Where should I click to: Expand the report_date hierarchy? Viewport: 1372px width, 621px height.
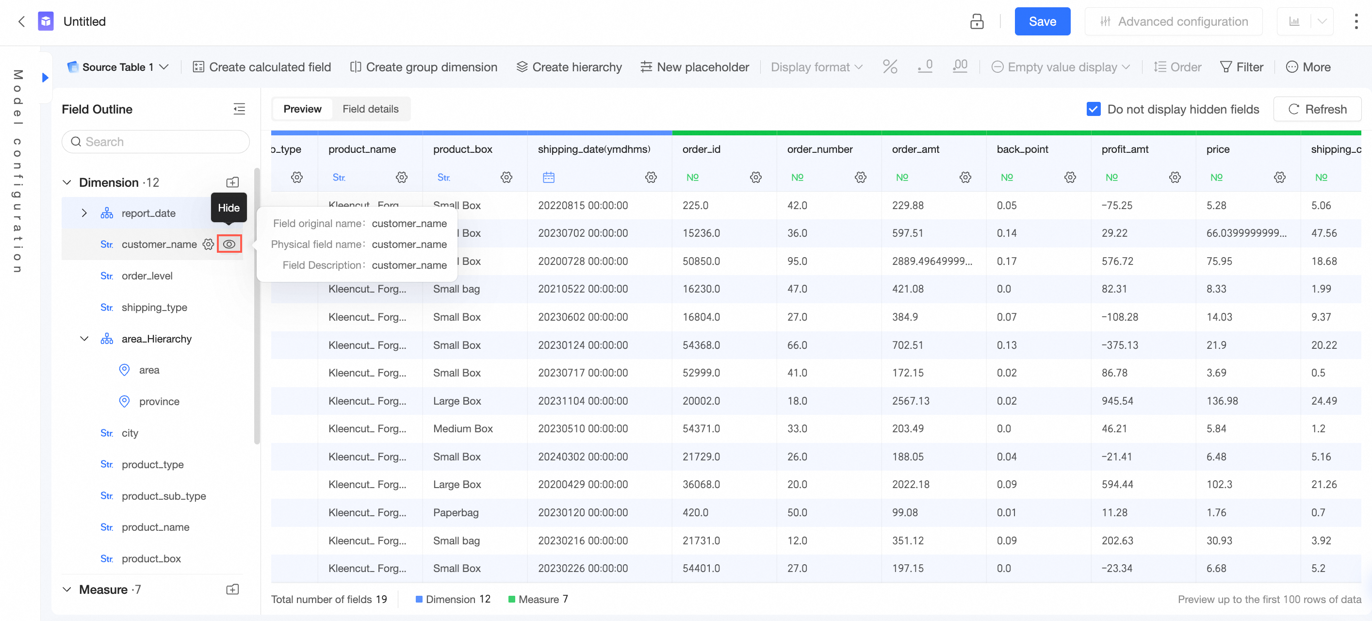[x=84, y=213]
